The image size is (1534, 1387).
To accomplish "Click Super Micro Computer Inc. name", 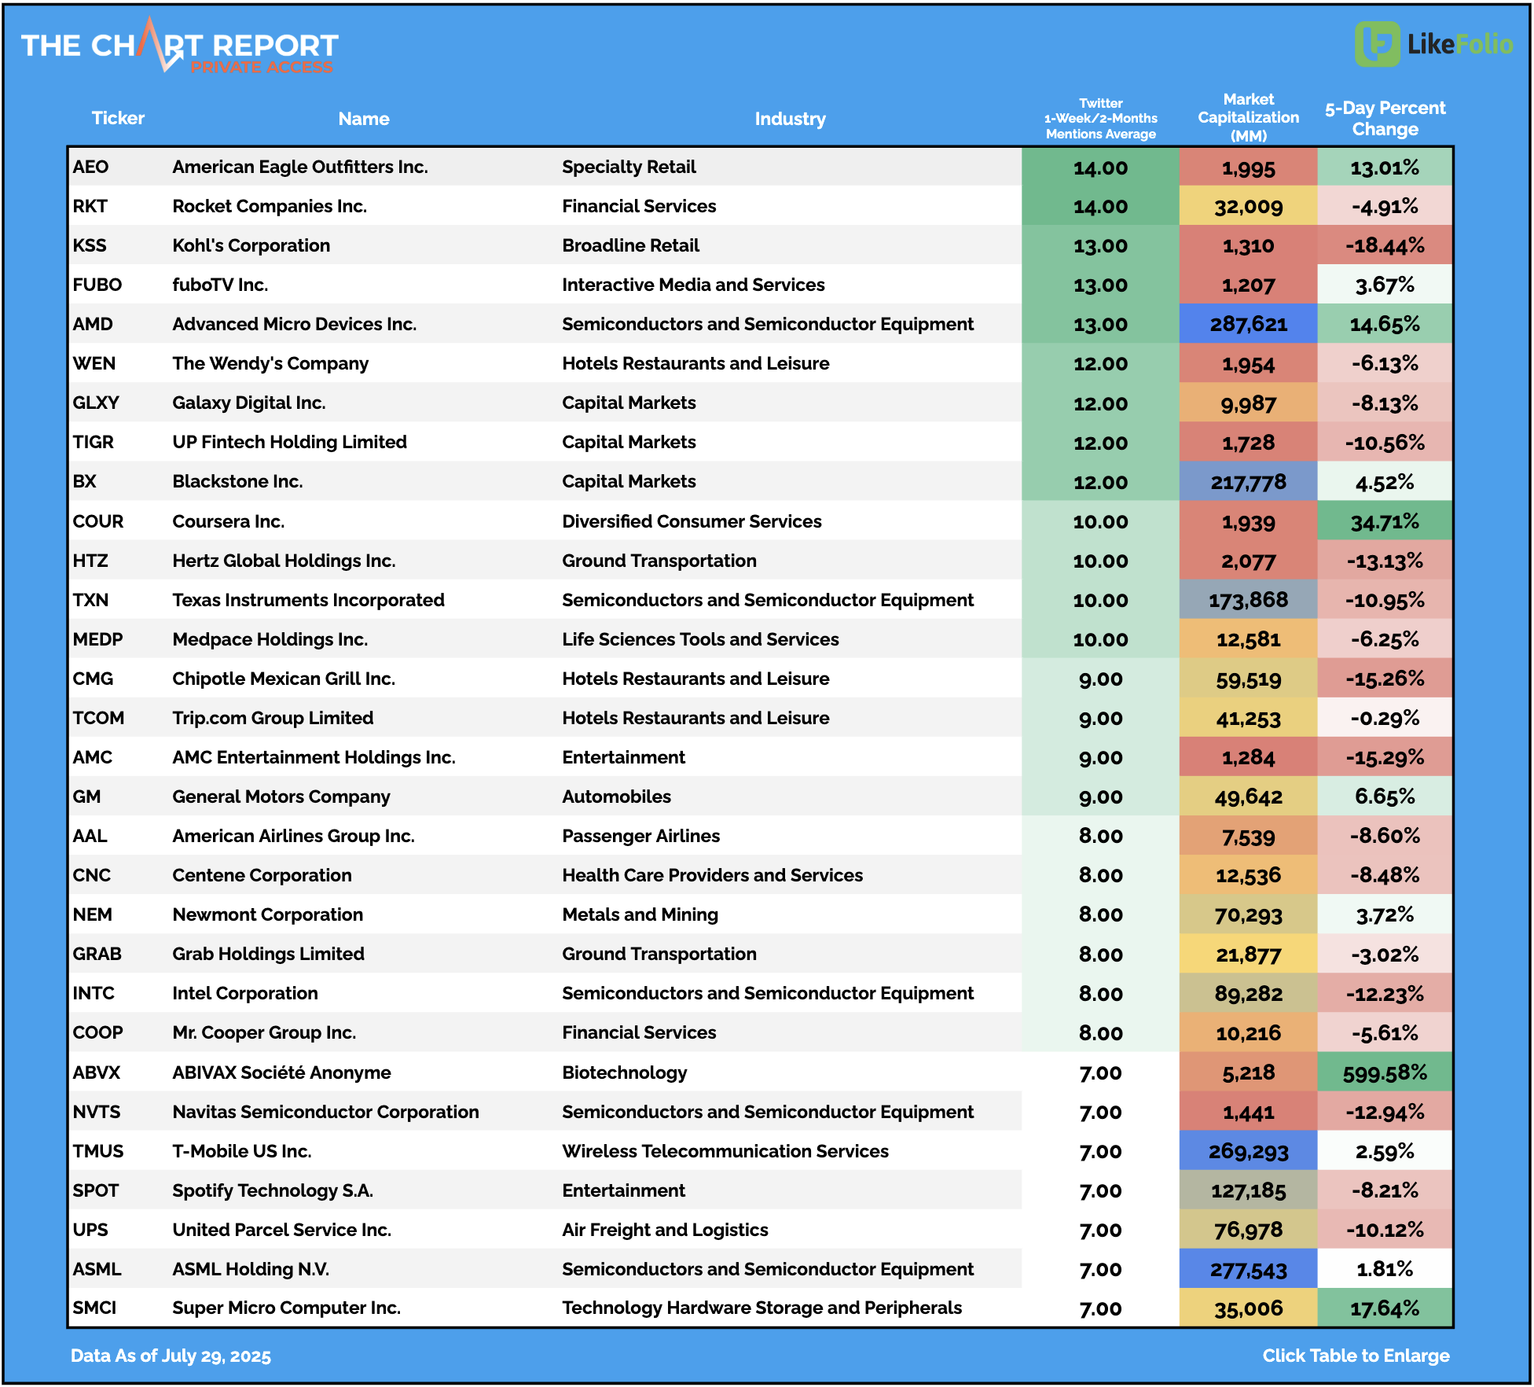I will tap(286, 1308).
